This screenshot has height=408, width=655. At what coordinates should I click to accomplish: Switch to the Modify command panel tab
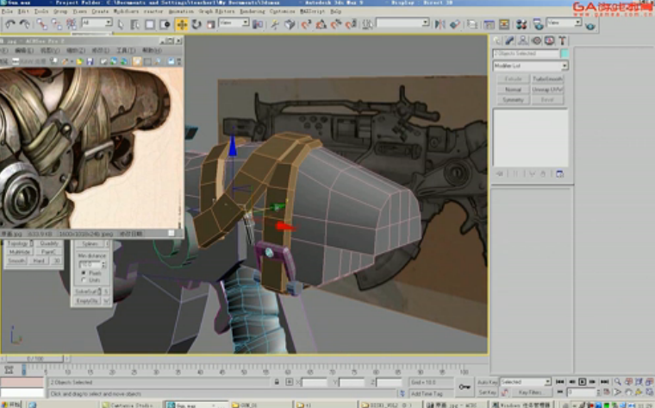pyautogui.click(x=509, y=41)
